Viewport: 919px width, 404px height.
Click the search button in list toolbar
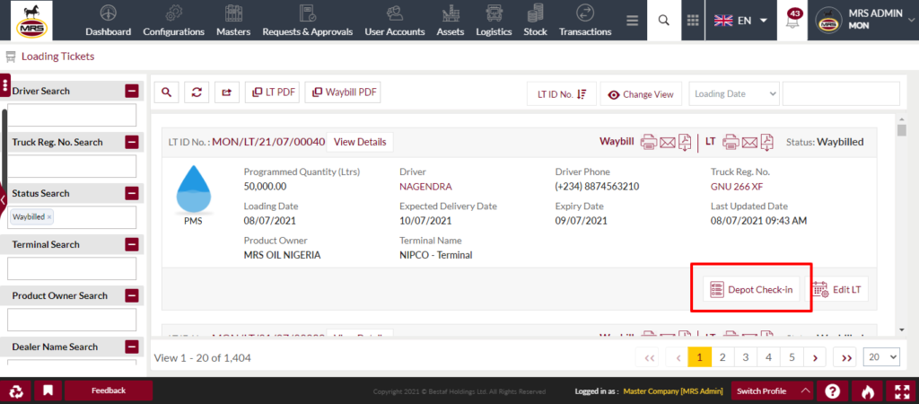pos(166,92)
